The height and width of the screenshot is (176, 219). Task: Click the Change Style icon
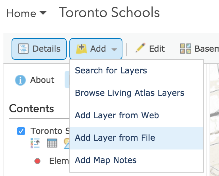coord(67,143)
